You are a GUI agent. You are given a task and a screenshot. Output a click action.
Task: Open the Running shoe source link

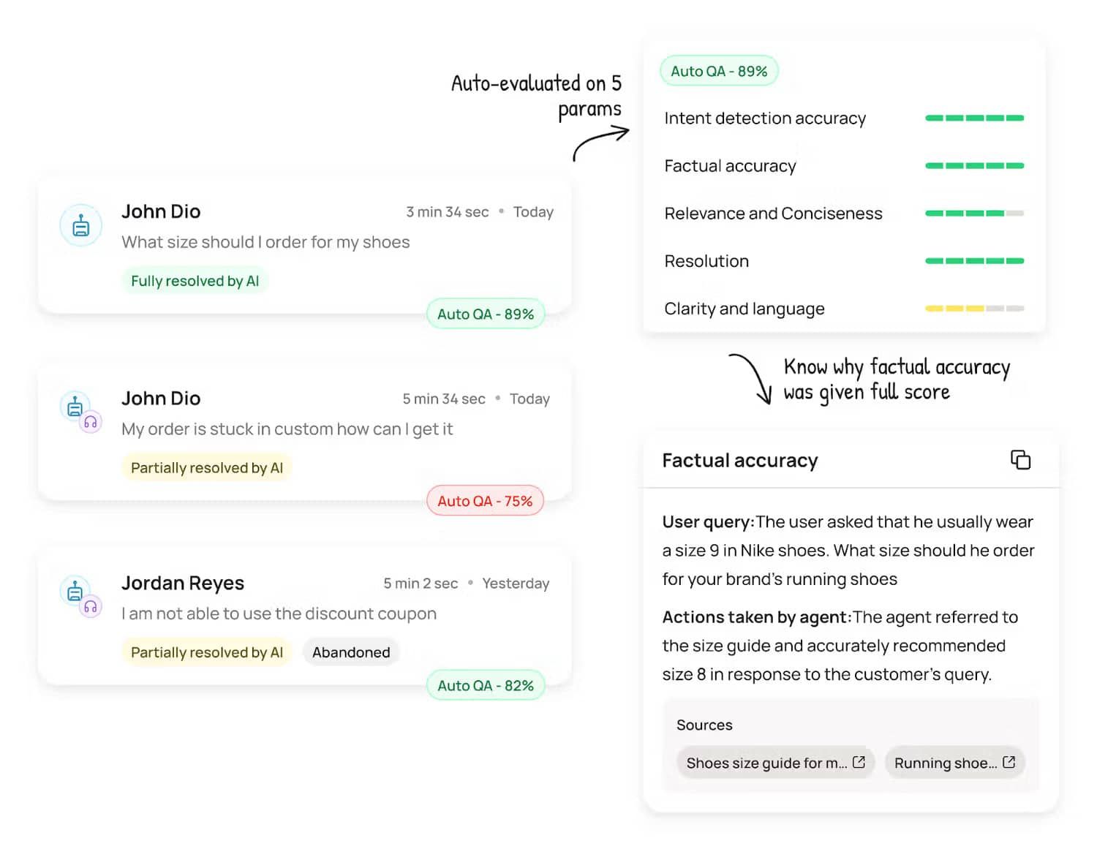pos(954,763)
